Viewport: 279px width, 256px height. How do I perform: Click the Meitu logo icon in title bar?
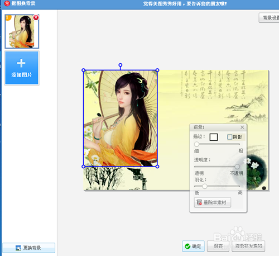pyautogui.click(x=7, y=3)
